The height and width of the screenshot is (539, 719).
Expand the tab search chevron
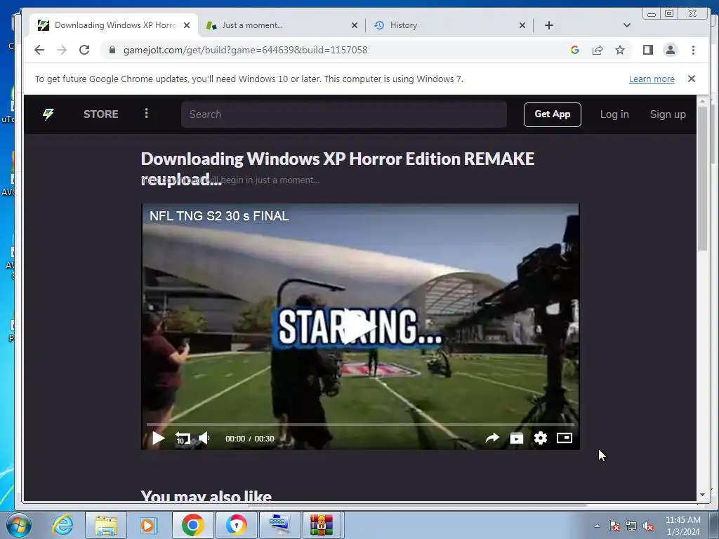pos(627,25)
